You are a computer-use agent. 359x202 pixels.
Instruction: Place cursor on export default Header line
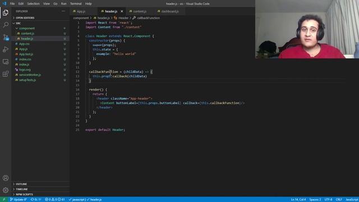(x=105, y=130)
